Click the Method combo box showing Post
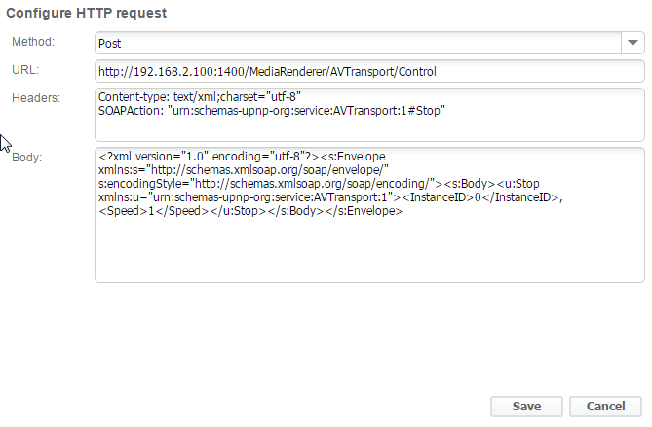652x427 pixels. tap(357, 44)
